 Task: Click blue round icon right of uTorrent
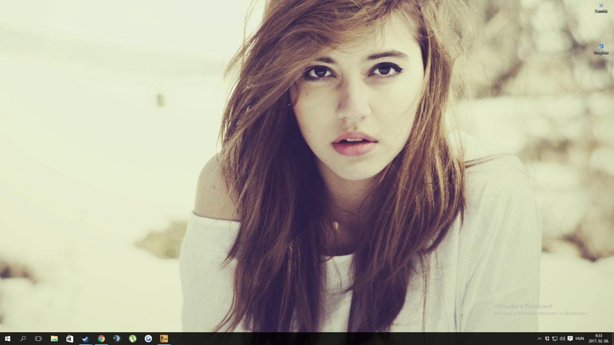pos(148,338)
